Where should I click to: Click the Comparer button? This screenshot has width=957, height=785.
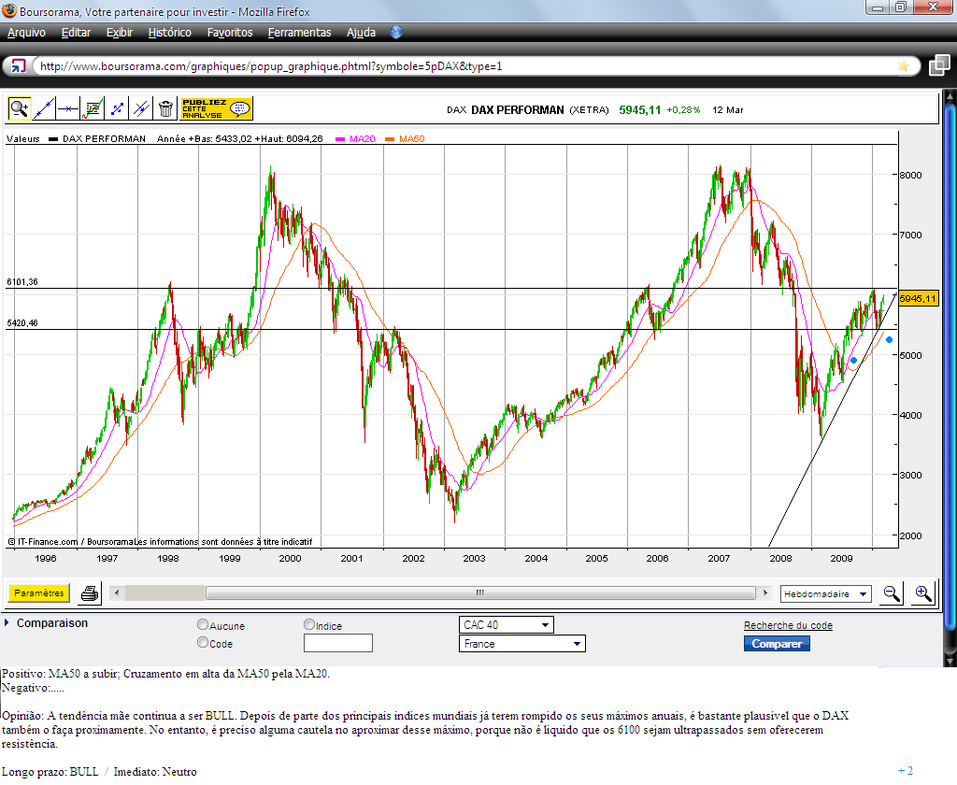pos(777,643)
